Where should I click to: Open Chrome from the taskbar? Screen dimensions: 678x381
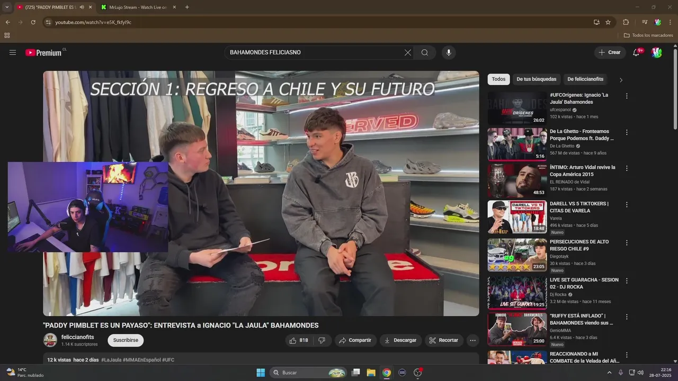[387, 373]
